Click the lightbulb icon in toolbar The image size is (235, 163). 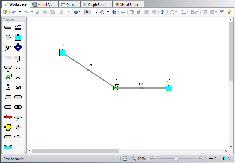229,12
